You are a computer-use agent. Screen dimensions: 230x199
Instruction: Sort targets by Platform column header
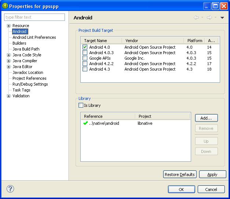pos(194,41)
